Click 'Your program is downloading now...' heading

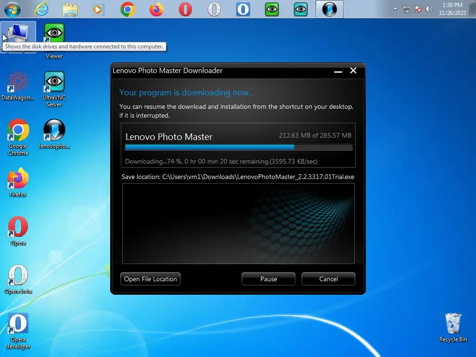tap(187, 93)
